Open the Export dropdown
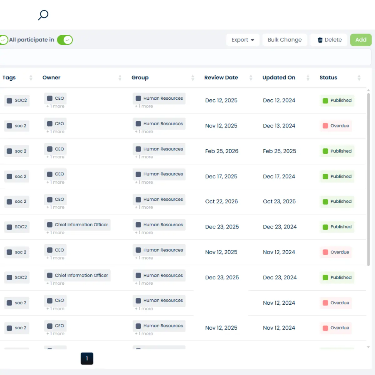Image resolution: width=375 pixels, height=375 pixels. click(x=242, y=40)
